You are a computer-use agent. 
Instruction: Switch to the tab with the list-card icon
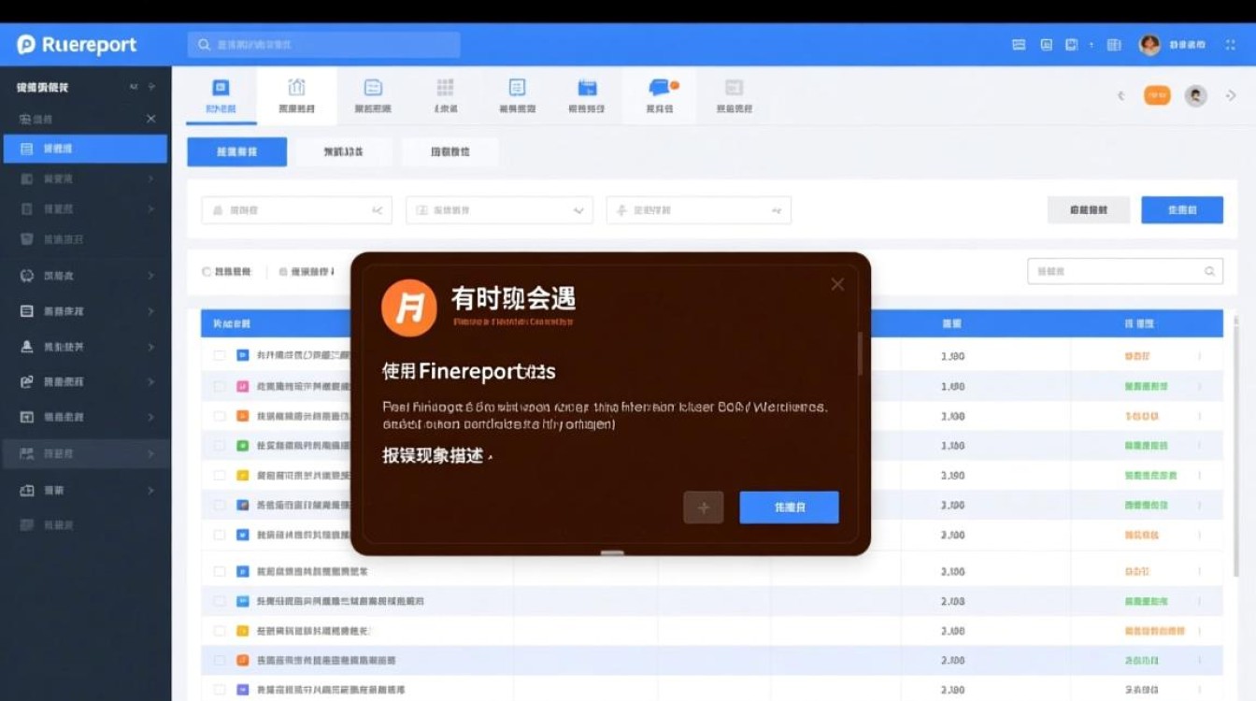[x=373, y=95]
